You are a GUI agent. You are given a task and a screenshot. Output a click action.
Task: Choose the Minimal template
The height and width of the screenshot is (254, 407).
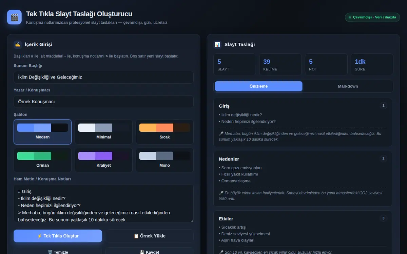click(104, 132)
